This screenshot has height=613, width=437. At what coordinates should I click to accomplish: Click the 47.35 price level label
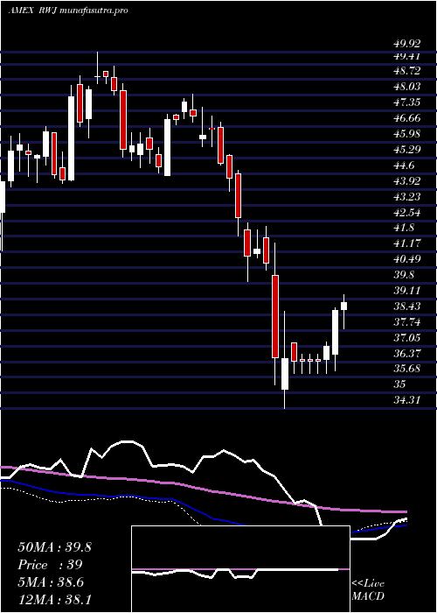[x=407, y=102]
